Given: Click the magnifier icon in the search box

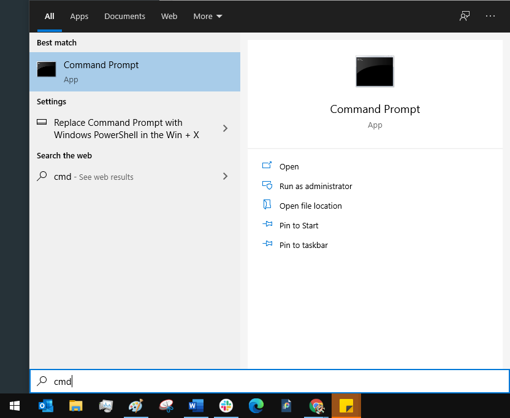Looking at the screenshot, I should pos(42,381).
